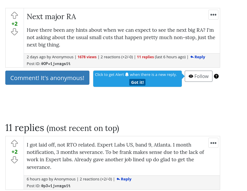The image size is (247, 191).
Task: Open the first reply's three-dot options menu
Action: [213, 143]
